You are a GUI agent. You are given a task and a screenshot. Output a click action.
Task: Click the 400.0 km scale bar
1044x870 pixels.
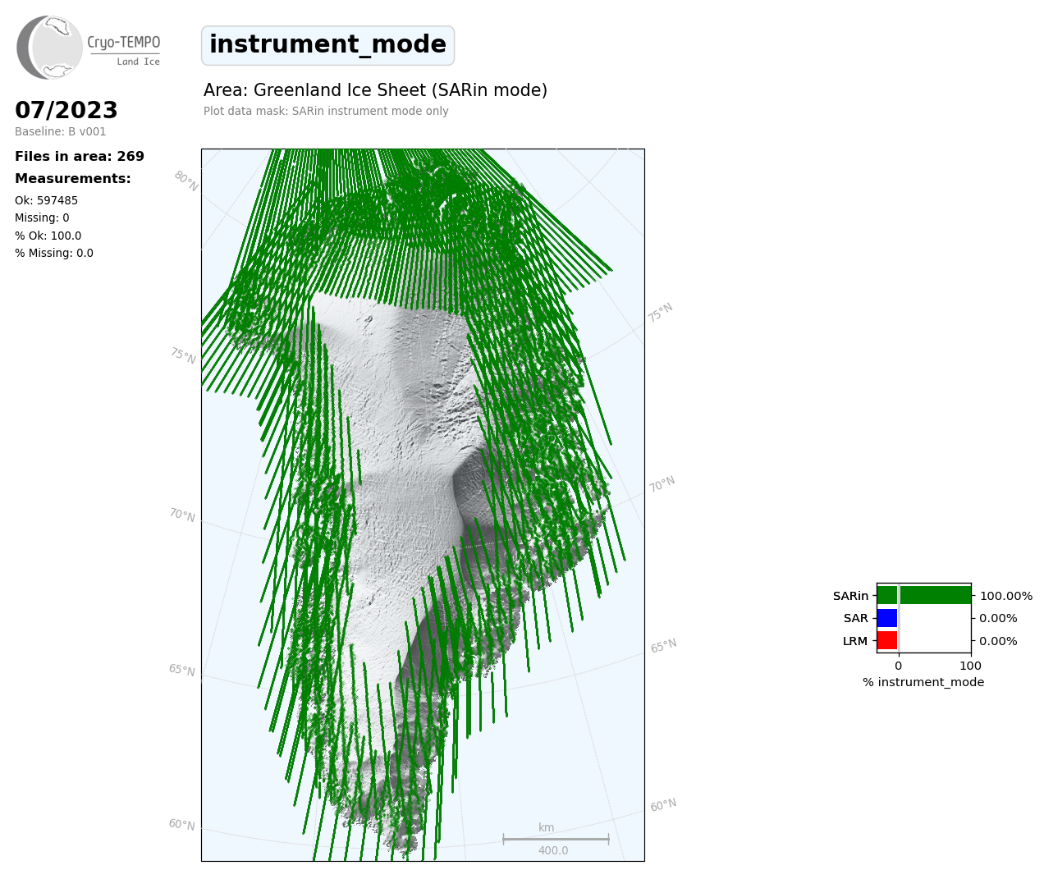pos(556,839)
